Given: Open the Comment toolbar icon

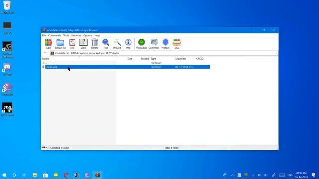Looking at the screenshot, I should point(154,44).
